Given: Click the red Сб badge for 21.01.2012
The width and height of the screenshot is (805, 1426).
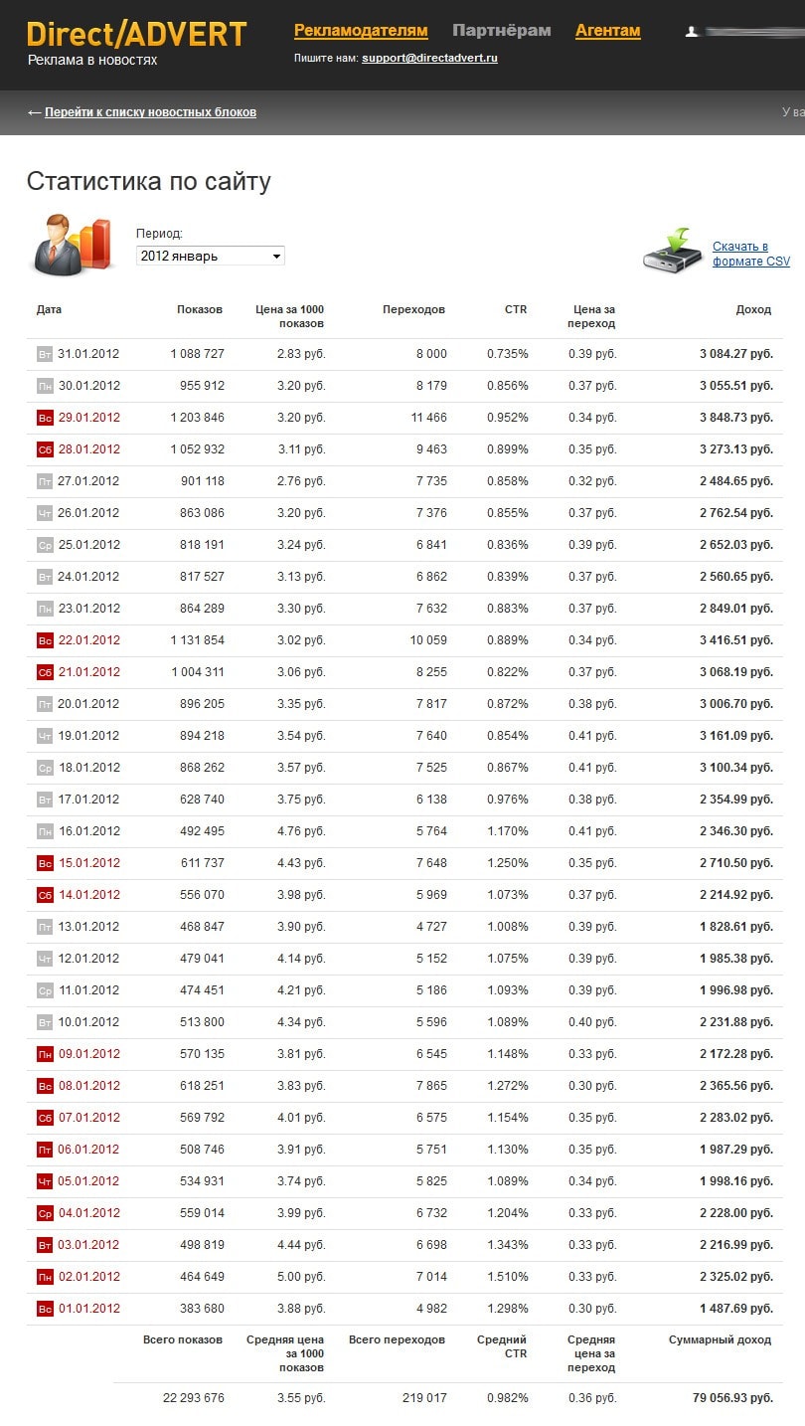Looking at the screenshot, I should tap(45, 672).
